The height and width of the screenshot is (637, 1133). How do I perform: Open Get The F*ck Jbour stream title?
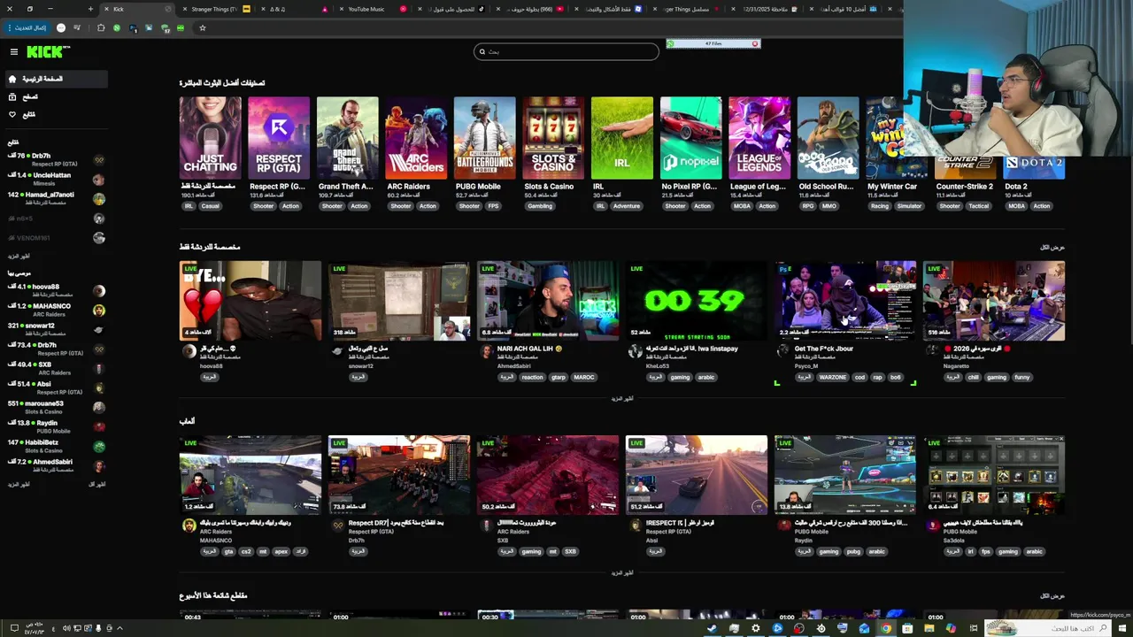(823, 349)
